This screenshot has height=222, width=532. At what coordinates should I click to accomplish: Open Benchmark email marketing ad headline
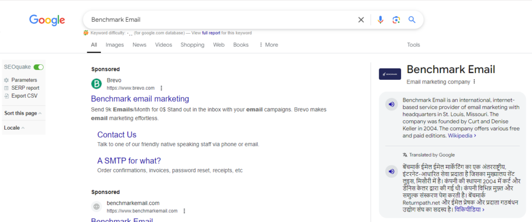[x=140, y=99]
